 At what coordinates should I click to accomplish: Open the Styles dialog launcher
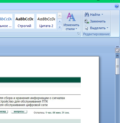click(x=79, y=34)
